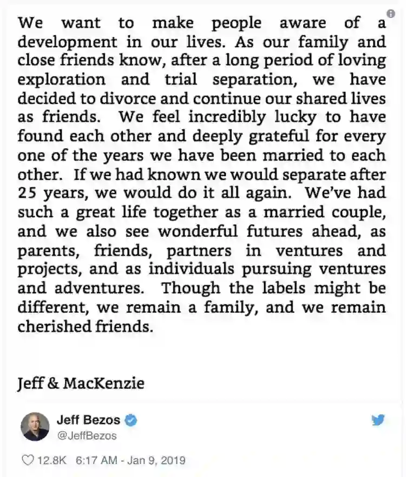Like the tweet with the heart icon

point(27,461)
